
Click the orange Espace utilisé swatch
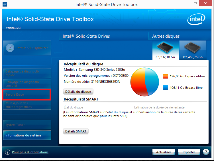click(x=166, y=76)
